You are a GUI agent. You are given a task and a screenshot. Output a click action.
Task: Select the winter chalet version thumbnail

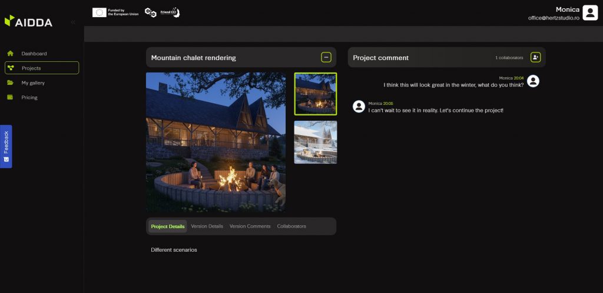coord(316,142)
